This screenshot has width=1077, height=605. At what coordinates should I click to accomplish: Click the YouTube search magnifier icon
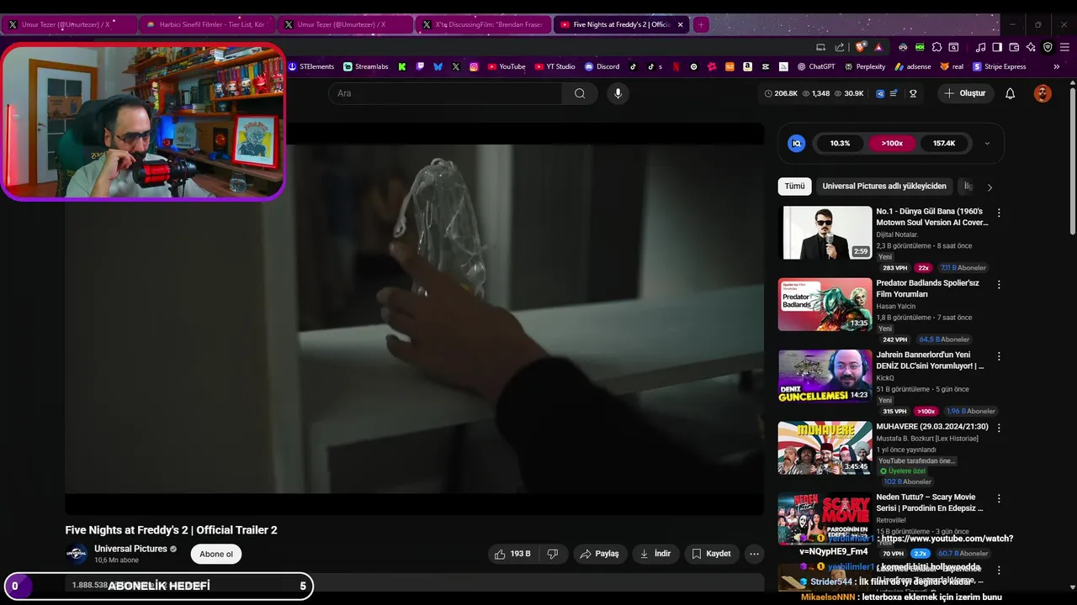580,93
